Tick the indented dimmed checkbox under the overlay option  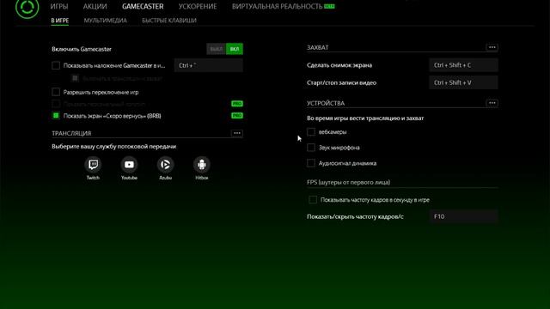tap(75, 78)
